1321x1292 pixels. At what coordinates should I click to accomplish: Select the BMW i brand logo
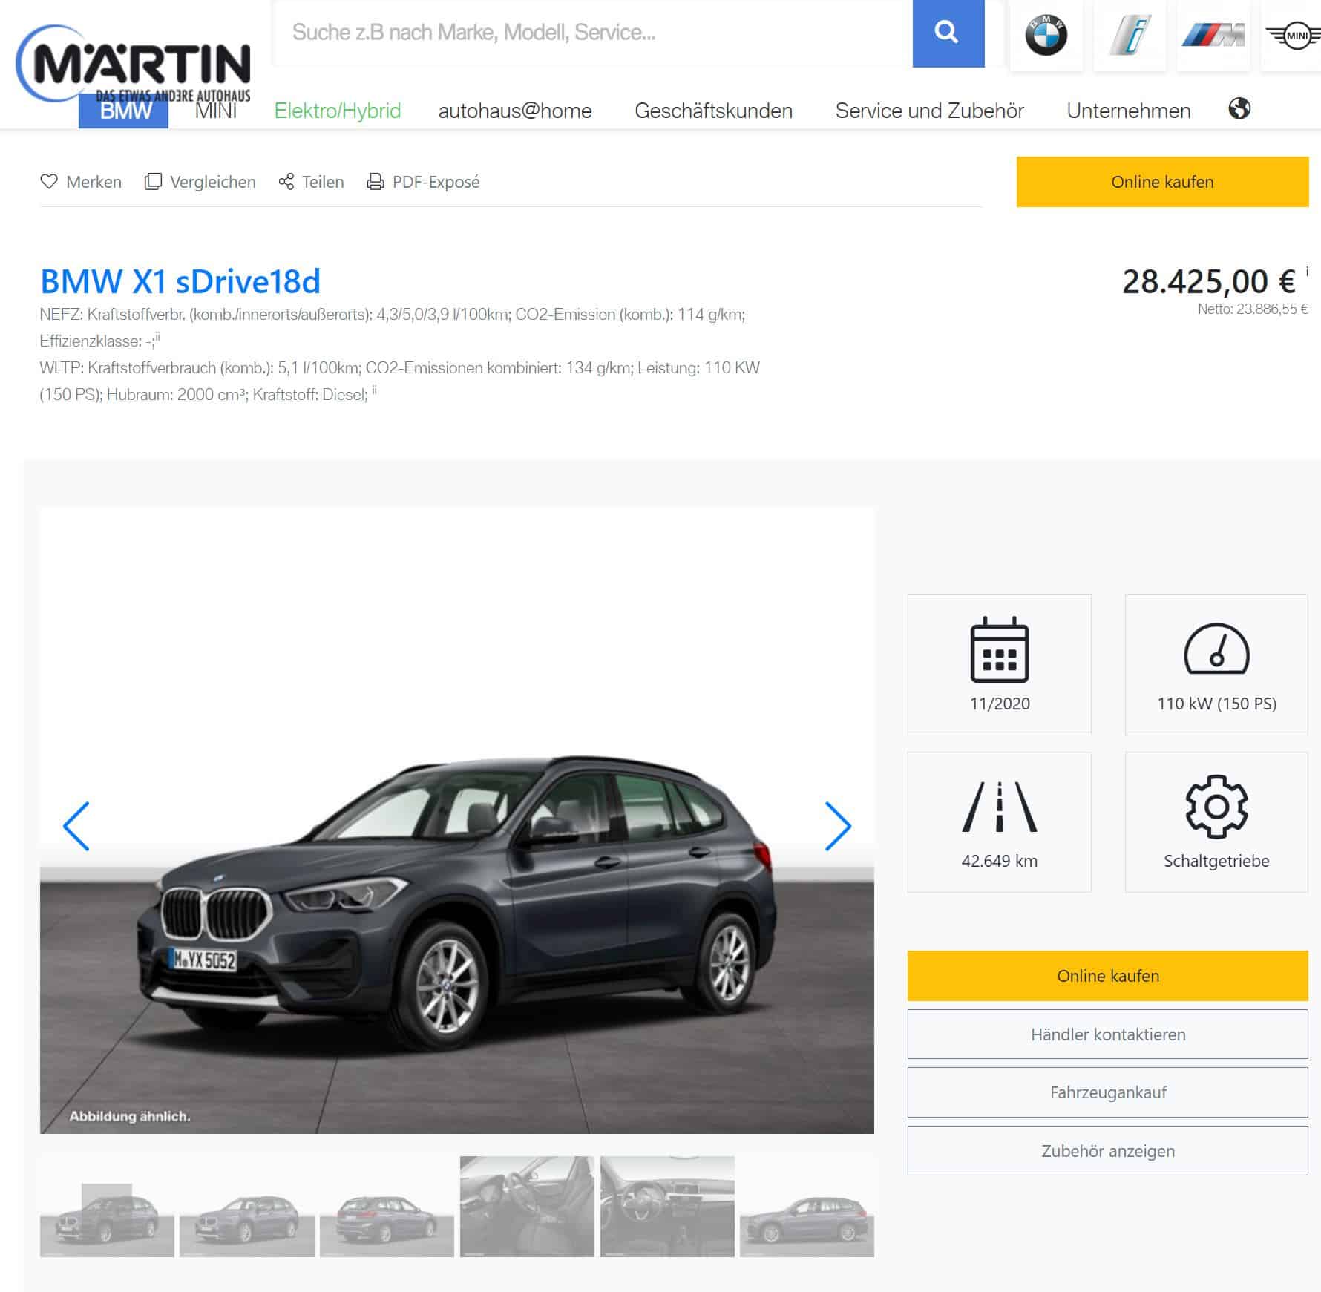[1130, 36]
